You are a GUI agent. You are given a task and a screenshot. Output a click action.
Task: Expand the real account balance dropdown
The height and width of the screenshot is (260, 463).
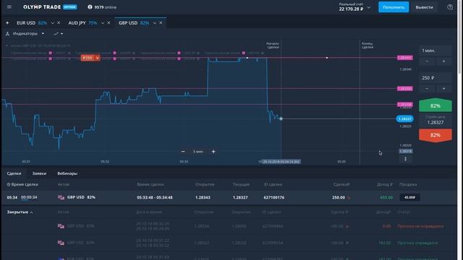coord(368,7)
